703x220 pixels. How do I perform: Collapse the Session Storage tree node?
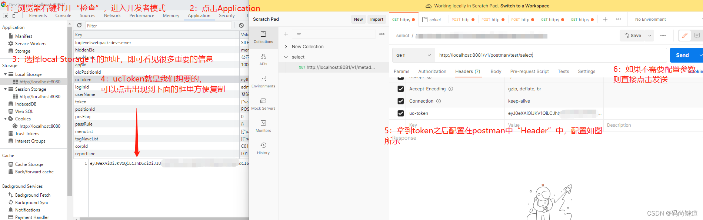[5, 89]
